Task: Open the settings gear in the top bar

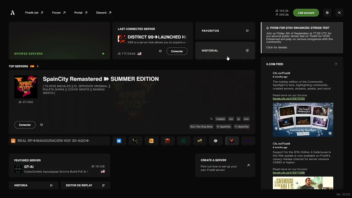Action: point(327,13)
